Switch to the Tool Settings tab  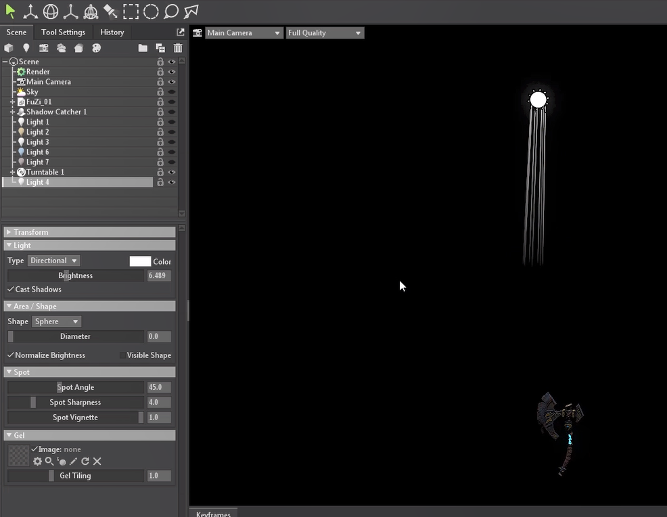tap(63, 32)
